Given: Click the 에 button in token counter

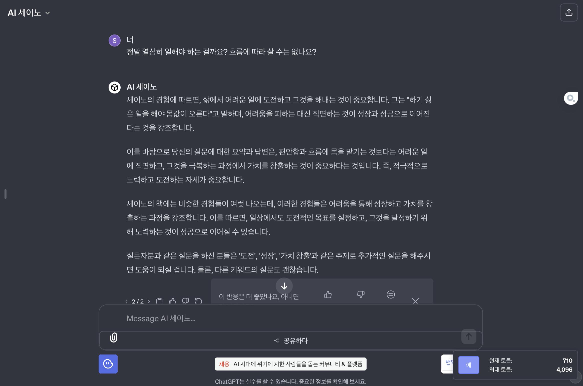Looking at the screenshot, I should click(469, 365).
